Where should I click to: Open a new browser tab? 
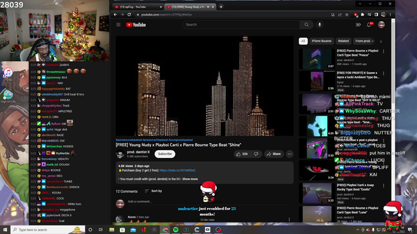tap(221, 7)
